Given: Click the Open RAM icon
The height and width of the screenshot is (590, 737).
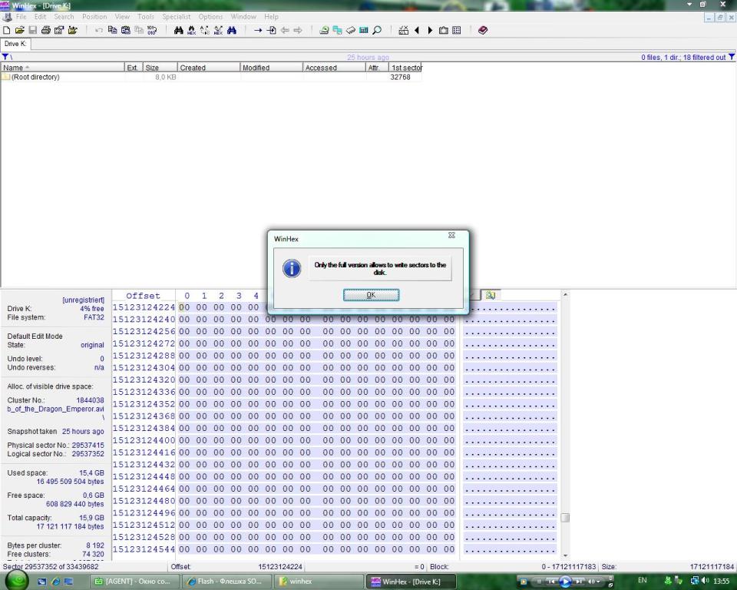Looking at the screenshot, I should point(351,30).
